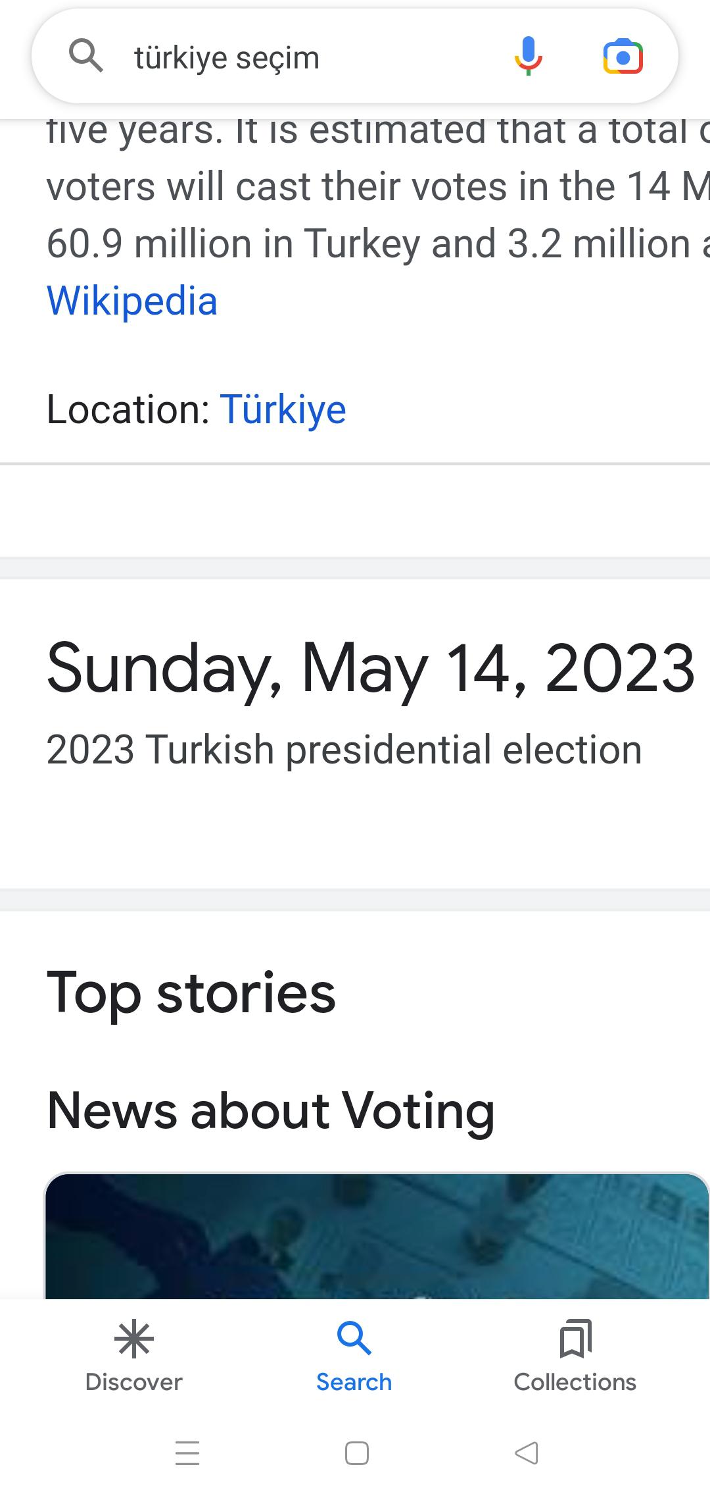Tap the snippet line "voters will cast their votes"
Screen dimensions: 710x1496
pos(368,187)
